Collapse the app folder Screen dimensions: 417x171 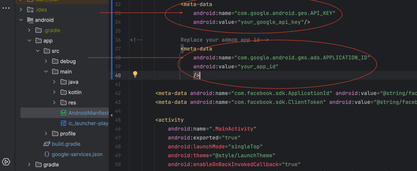click(29, 41)
